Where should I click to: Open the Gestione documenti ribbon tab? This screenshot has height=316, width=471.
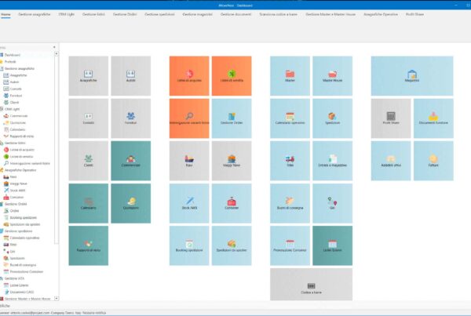[x=235, y=14]
